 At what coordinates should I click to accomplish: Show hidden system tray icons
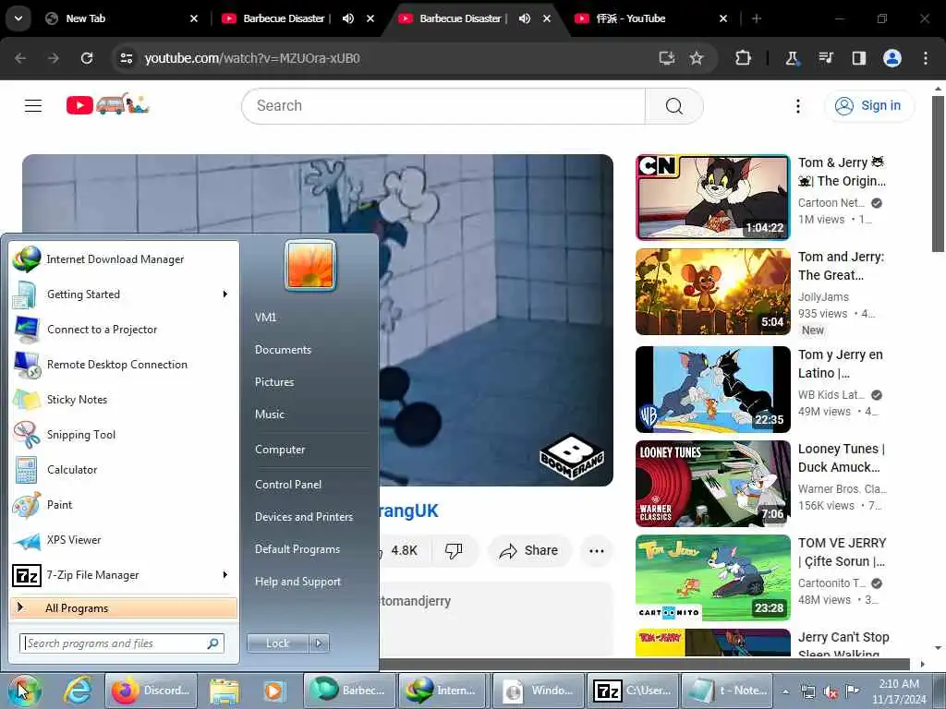click(785, 691)
